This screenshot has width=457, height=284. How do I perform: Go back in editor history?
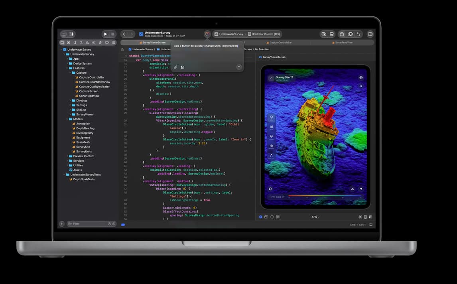(x=124, y=34)
